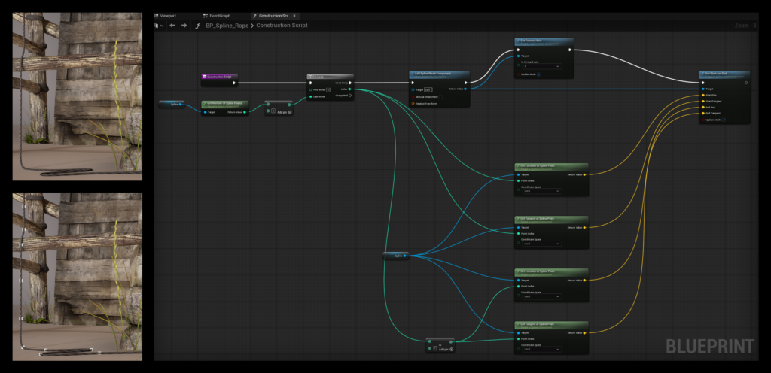
Task: Open Coordinate Space dropdown on first Get Location node
Action: 541,192
